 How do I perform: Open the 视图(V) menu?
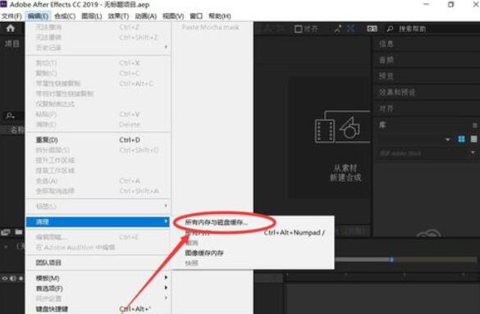[173, 16]
